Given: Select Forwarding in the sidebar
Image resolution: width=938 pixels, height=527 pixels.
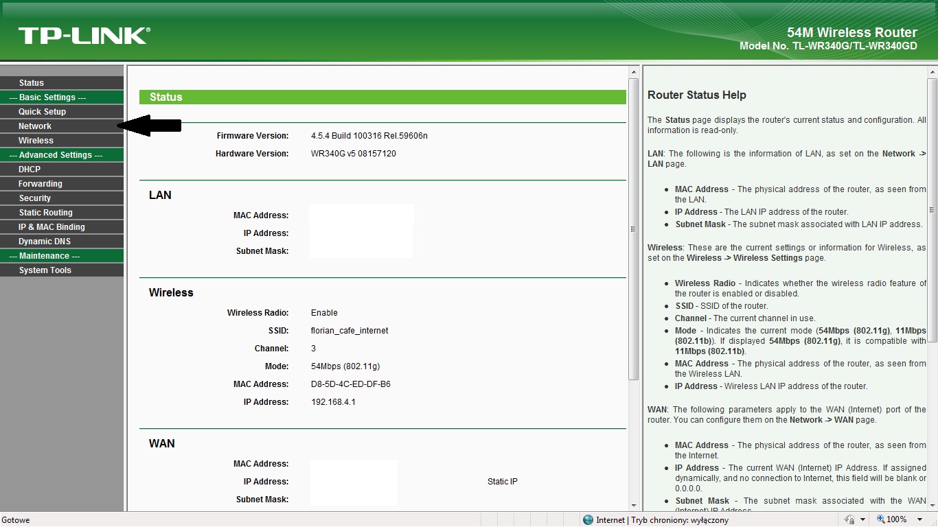Looking at the screenshot, I should tap(62, 184).
